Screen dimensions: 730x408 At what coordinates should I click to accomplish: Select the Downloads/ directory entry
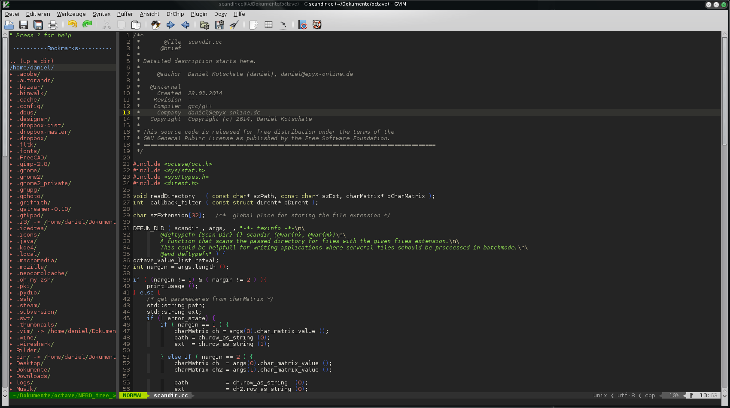click(x=33, y=376)
